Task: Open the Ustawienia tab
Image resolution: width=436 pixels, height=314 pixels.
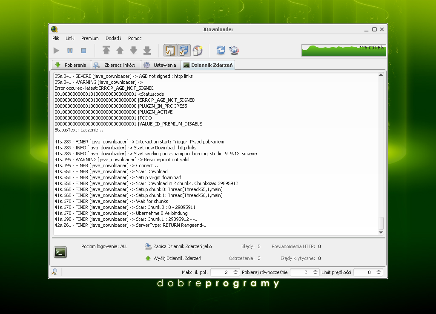Action: 160,65
